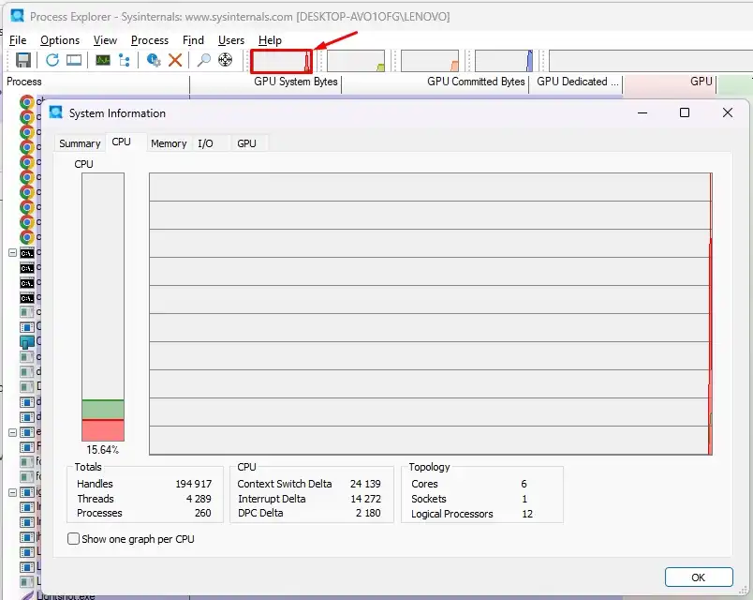Click the Kill Process red X icon
The width and height of the screenshot is (753, 600).
coord(175,60)
